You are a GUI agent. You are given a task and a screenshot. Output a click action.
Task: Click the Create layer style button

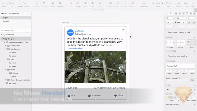coord(169,71)
